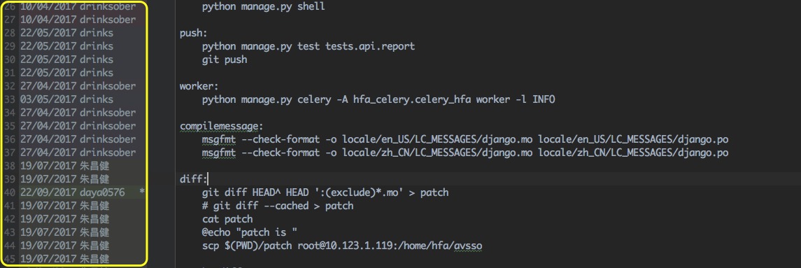Image resolution: width=801 pixels, height=268 pixels.
Task: Click the scp patch command line
Action: point(342,246)
